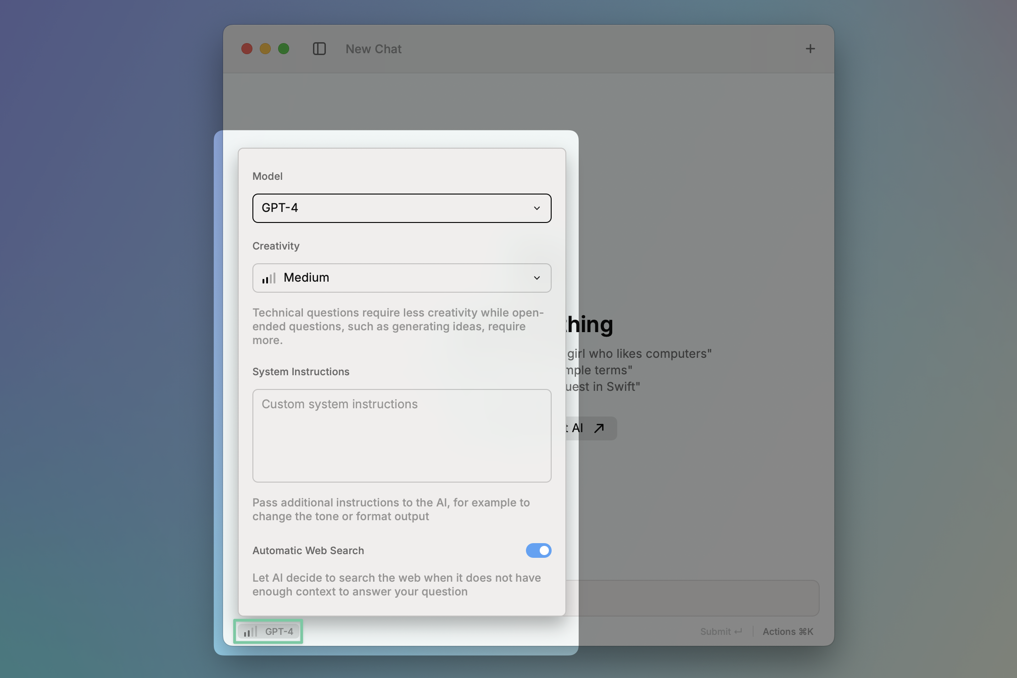
Task: Focus the Custom system instructions text area
Action: coord(402,436)
